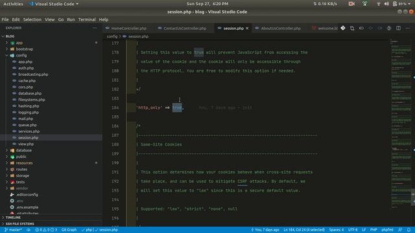Click the toggle whitespace icon in editor toolbar
The width and height of the screenshot is (415, 233).
pyautogui.click(x=389, y=28)
